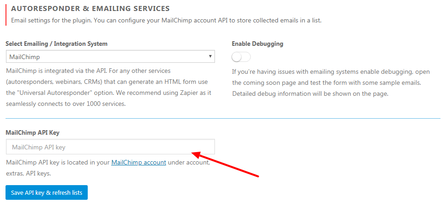Click the debugging help paragraph text
The image size is (446, 203).
click(x=331, y=83)
